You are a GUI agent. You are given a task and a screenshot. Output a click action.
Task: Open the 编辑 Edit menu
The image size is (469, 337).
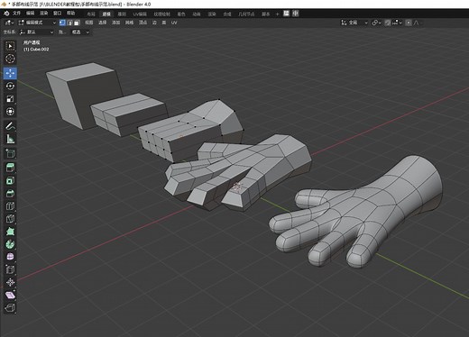tap(30, 14)
